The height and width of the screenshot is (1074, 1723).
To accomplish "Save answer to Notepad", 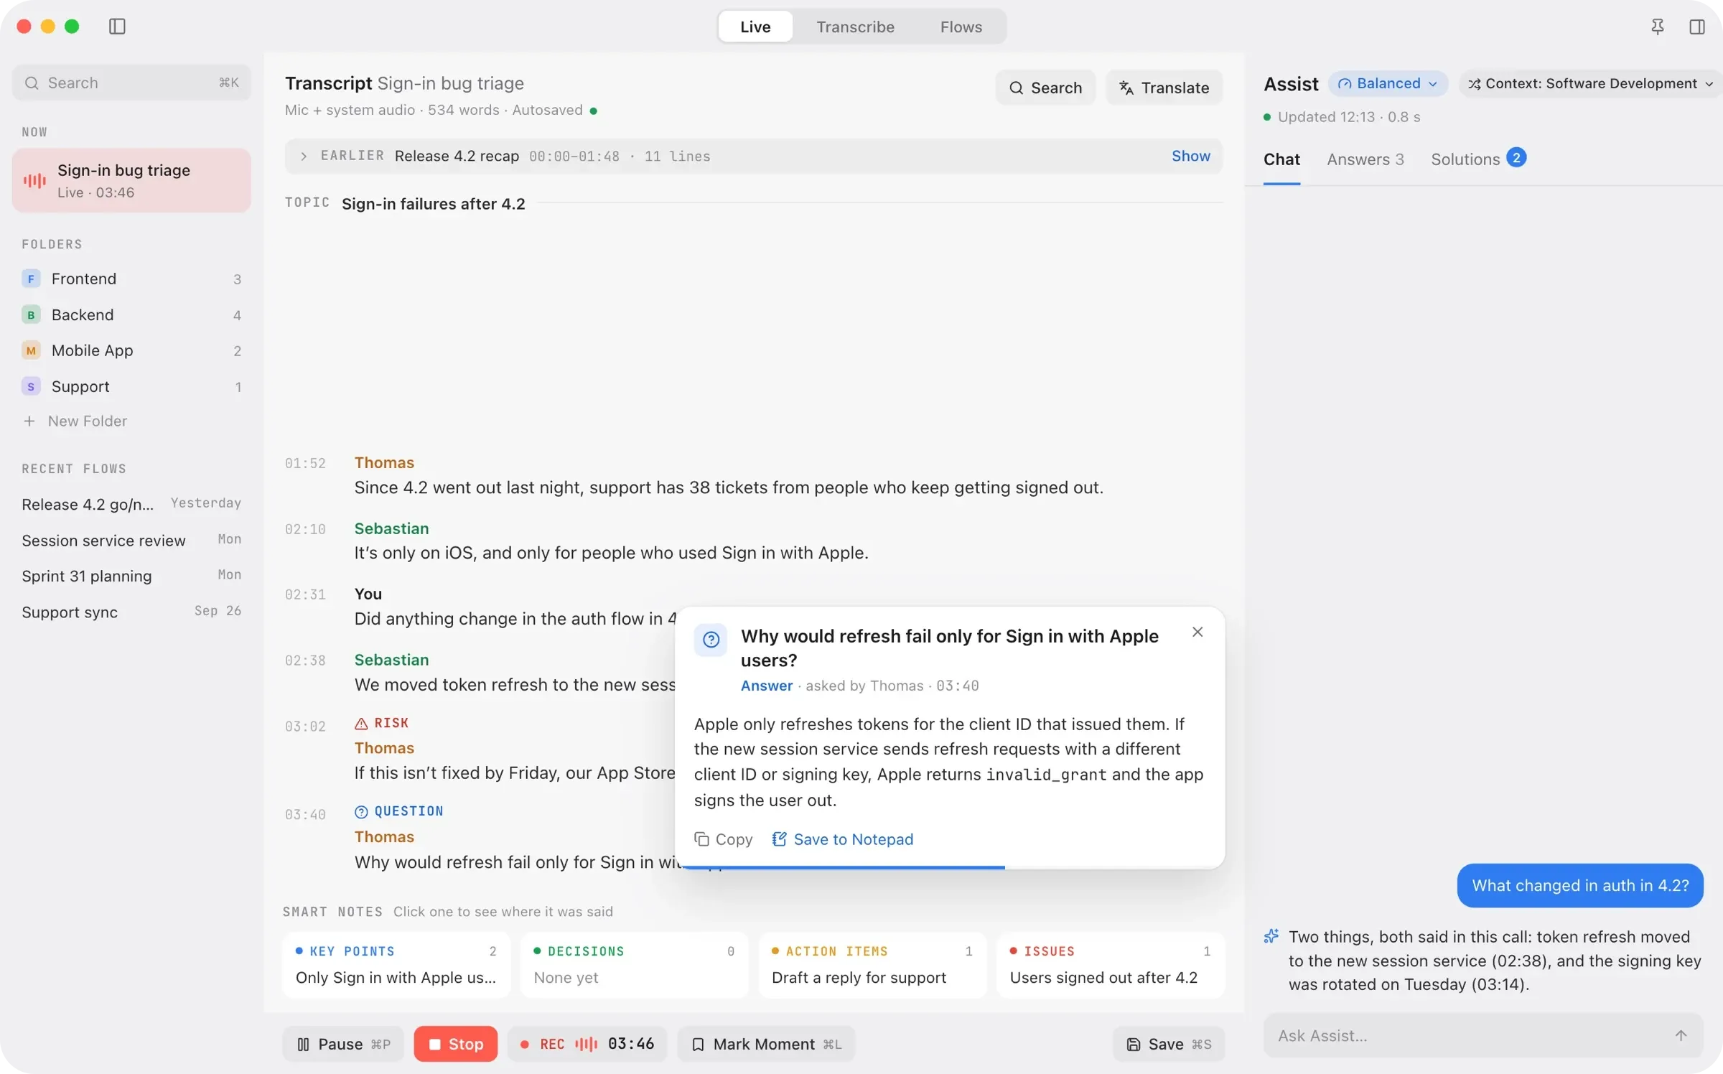I will 843,839.
